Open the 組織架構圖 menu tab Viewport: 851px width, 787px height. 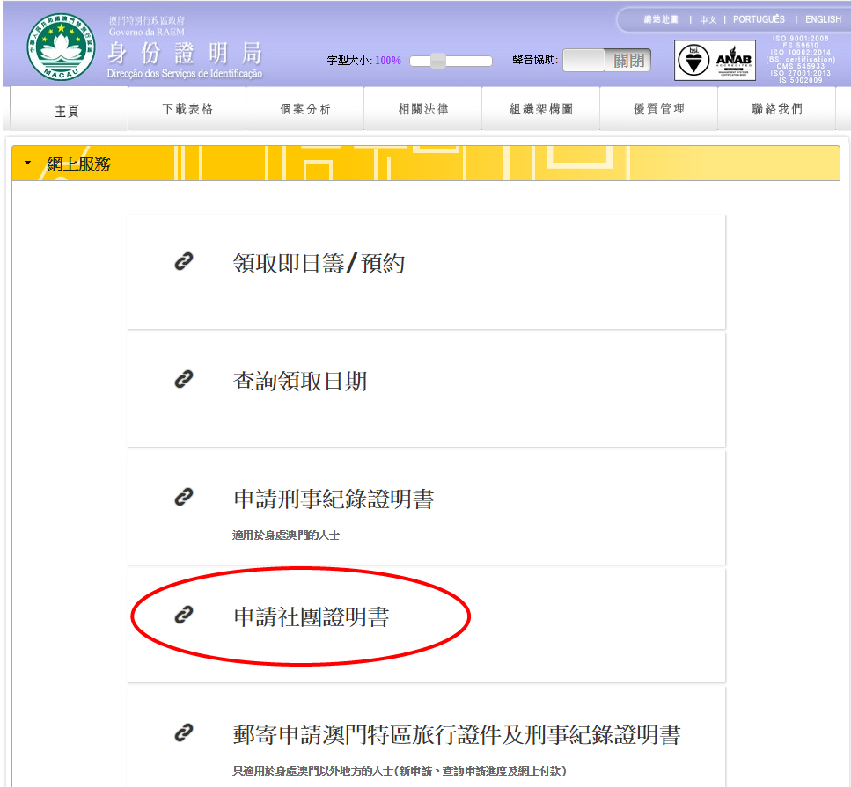tap(541, 109)
